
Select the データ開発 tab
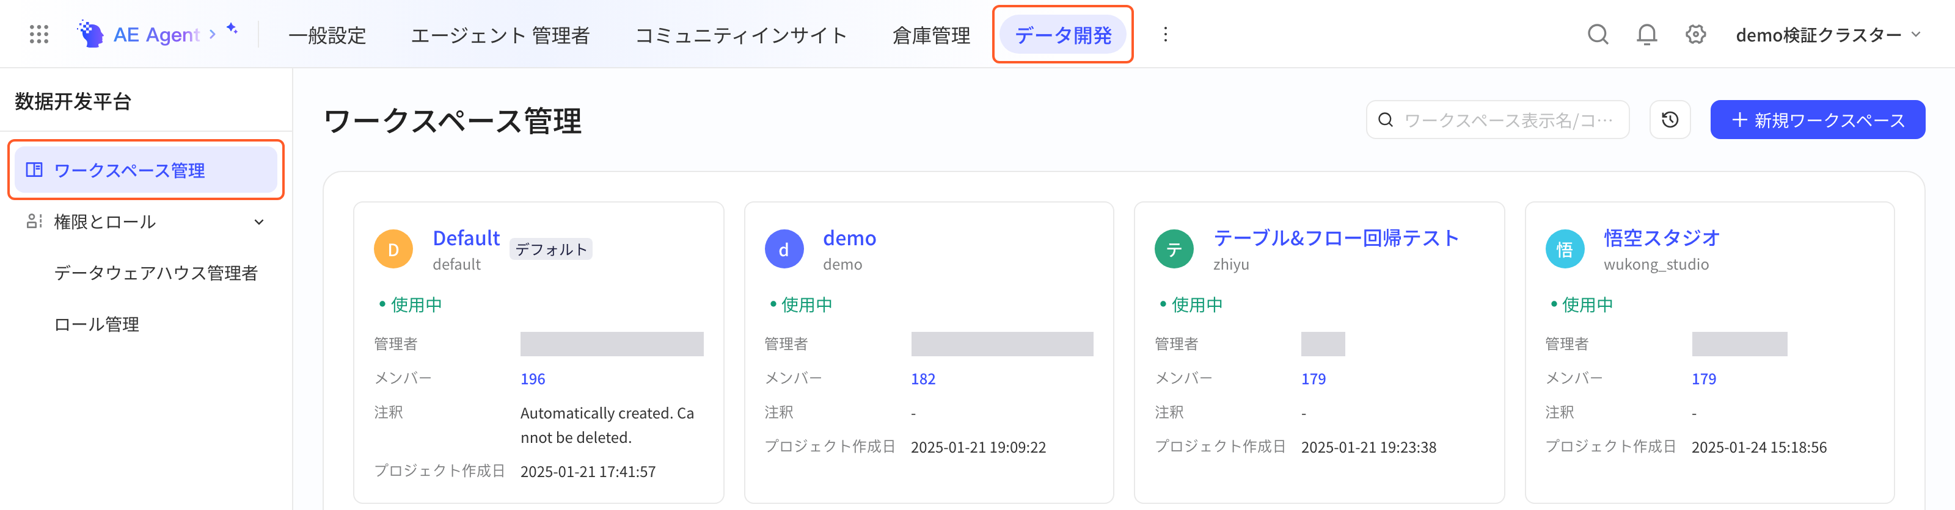[1062, 35]
